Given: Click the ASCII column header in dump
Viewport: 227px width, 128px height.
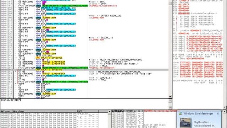Looking at the screenshot, I should click(88, 111).
